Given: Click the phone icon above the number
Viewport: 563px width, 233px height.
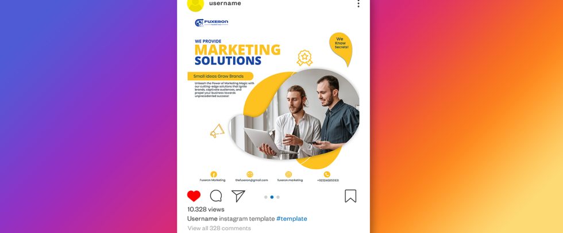Looking at the screenshot, I should pos(327,174).
